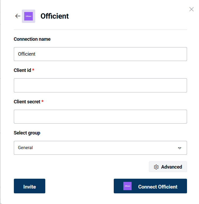Click the Client id label

(x=22, y=70)
